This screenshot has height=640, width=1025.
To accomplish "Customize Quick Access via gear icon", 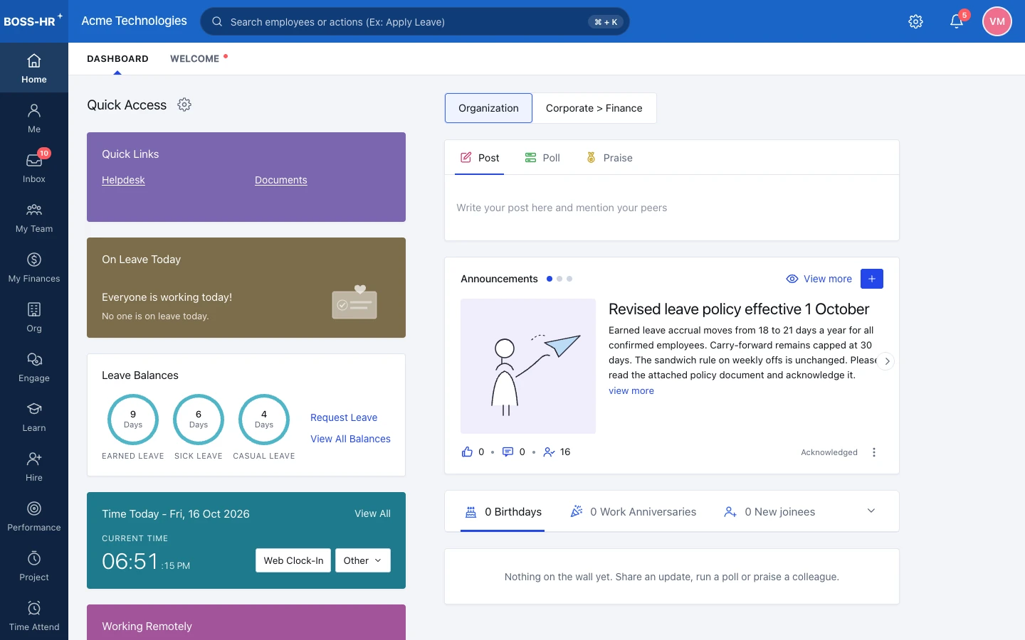I will [184, 105].
